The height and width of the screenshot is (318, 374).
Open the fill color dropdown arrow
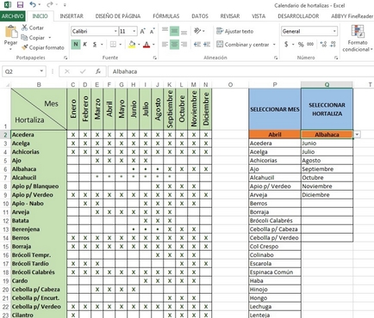pyautogui.click(x=139, y=45)
